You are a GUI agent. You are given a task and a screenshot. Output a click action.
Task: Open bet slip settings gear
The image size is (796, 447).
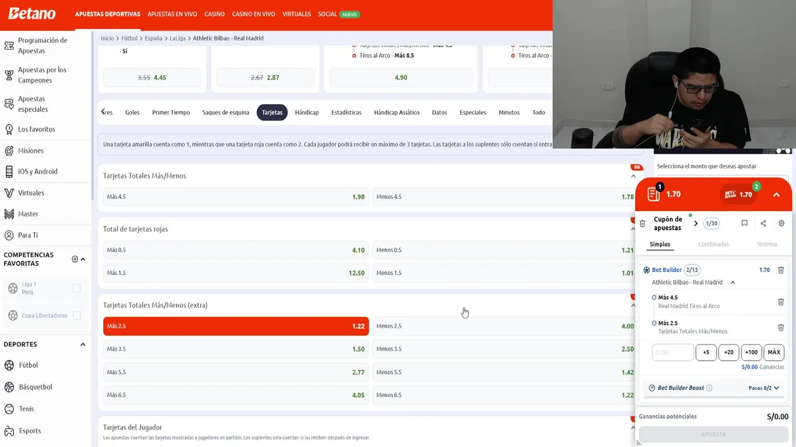(x=781, y=223)
